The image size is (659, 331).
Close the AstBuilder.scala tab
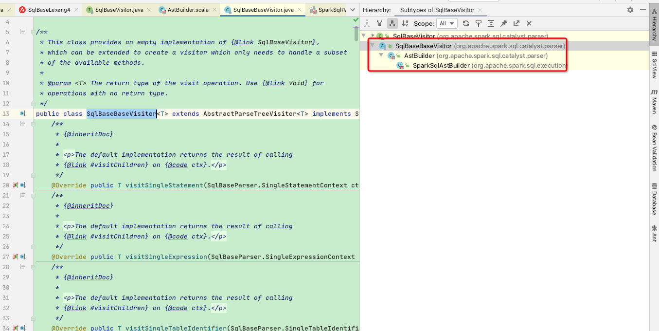tap(214, 10)
